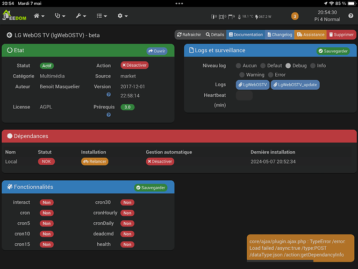
Task: Open the gear settings dropdown menu
Action: 123,16
